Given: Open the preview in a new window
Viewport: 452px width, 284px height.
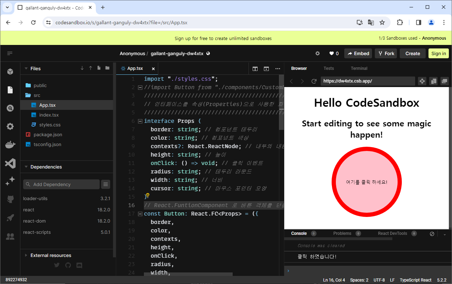Looking at the screenshot, I should click(445, 81).
